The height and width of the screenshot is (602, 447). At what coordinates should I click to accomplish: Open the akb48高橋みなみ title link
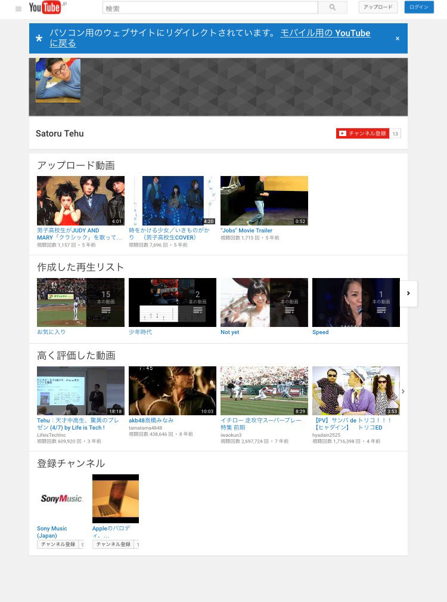(151, 421)
